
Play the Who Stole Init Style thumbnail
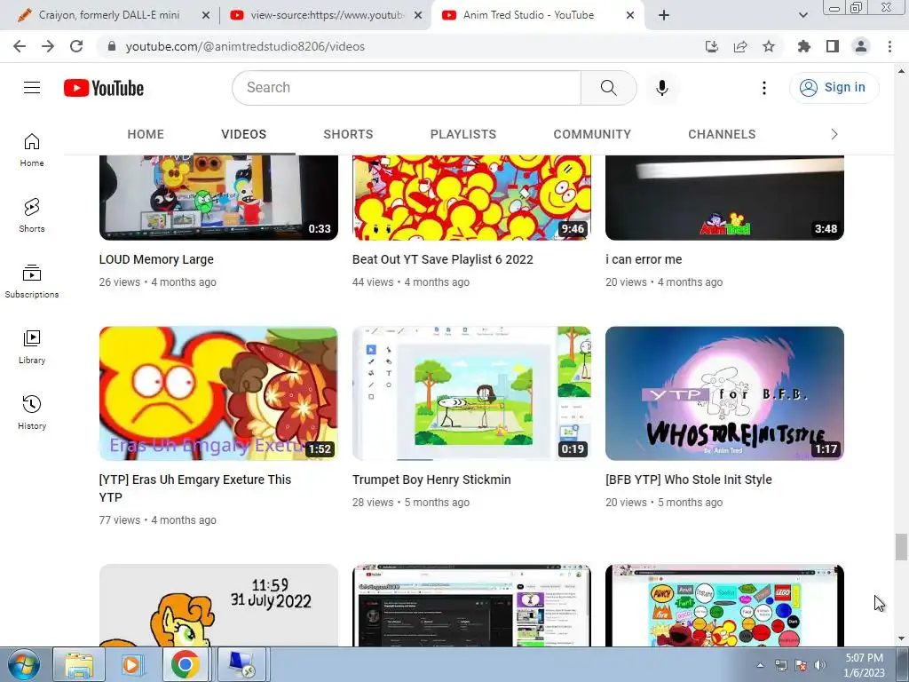pyautogui.click(x=724, y=393)
